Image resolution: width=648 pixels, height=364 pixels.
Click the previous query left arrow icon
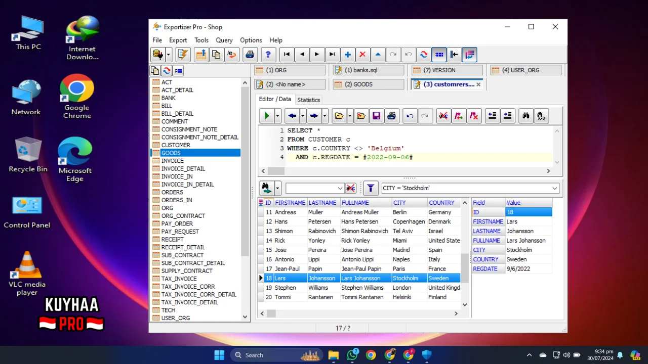[292, 116]
